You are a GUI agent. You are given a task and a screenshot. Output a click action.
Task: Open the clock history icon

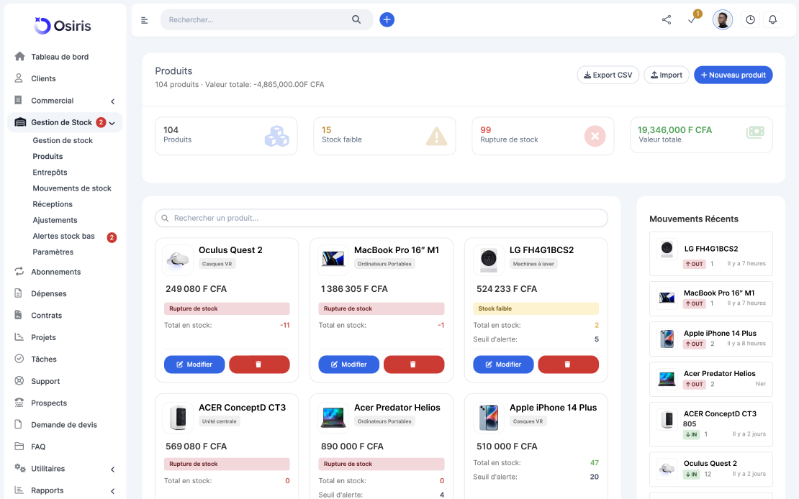pyautogui.click(x=750, y=20)
